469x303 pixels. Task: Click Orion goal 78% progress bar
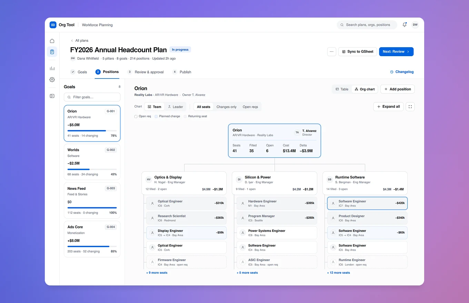[92, 131]
